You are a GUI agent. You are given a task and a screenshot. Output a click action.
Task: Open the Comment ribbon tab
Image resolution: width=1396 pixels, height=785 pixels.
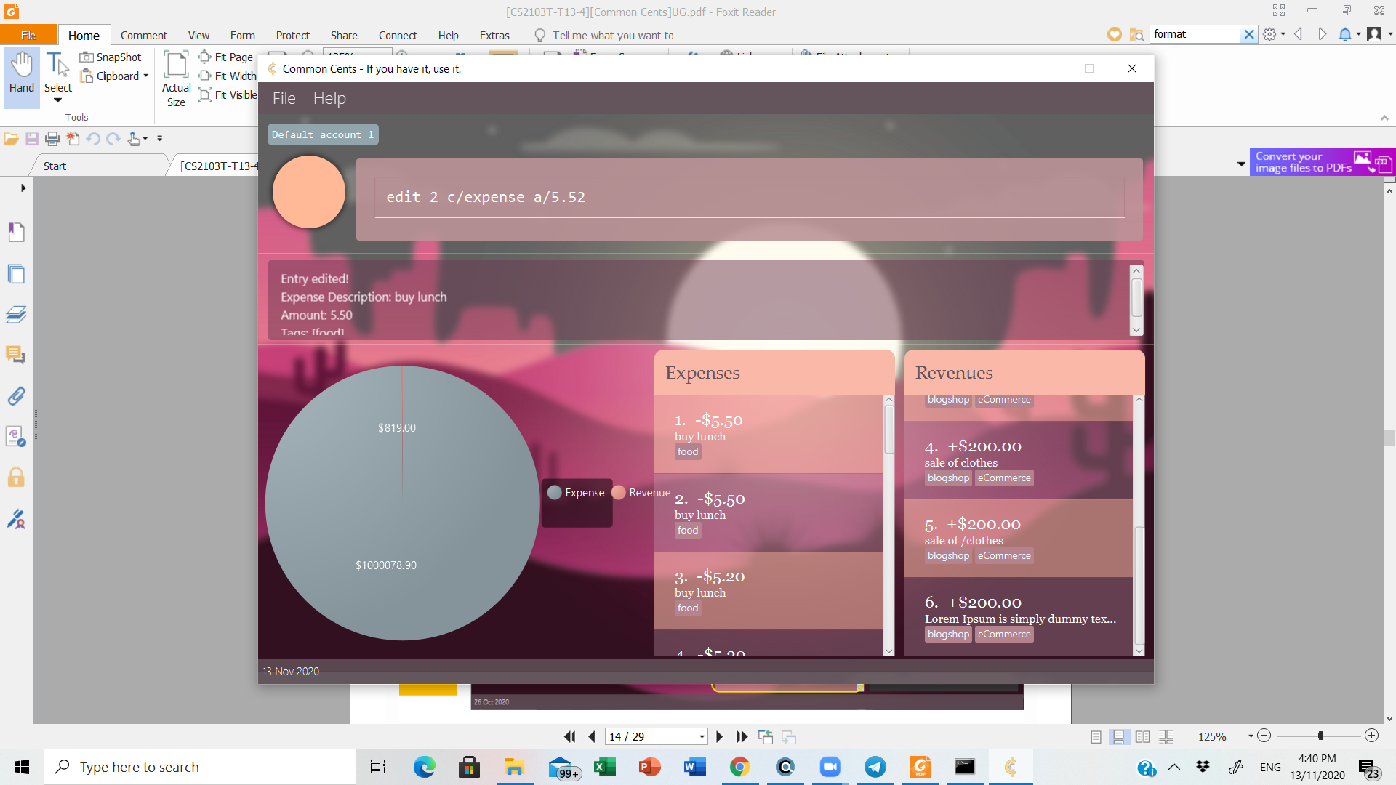pyautogui.click(x=143, y=35)
